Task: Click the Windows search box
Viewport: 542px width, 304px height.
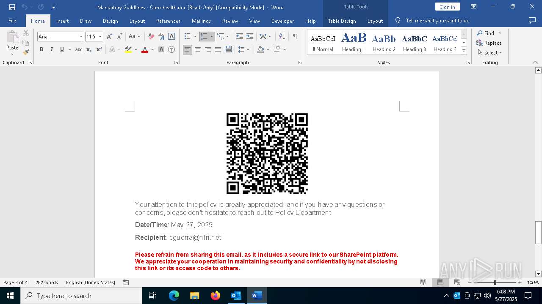Action: pos(81,296)
